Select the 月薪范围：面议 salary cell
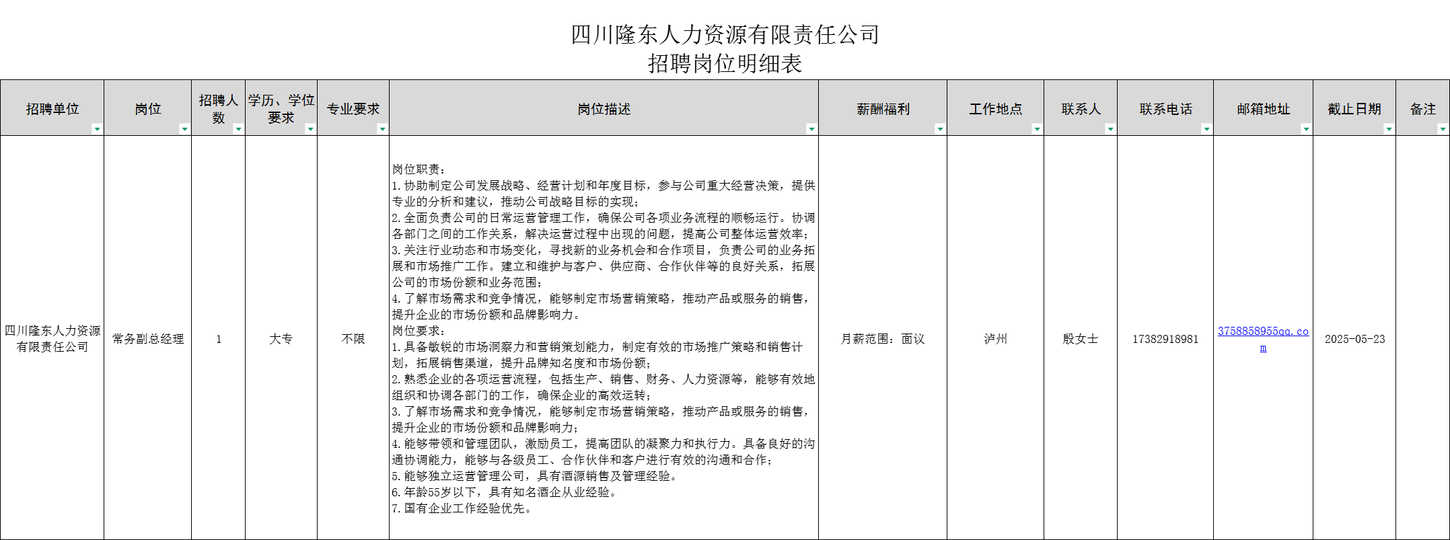 [882, 339]
